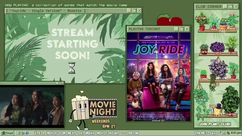Click the Join Plant Club text

click(x=215, y=124)
